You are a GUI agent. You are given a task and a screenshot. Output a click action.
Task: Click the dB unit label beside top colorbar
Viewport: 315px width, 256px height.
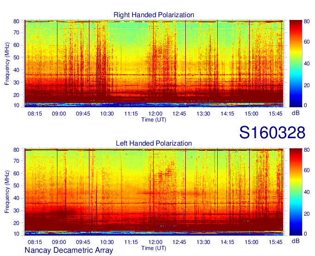(x=296, y=113)
